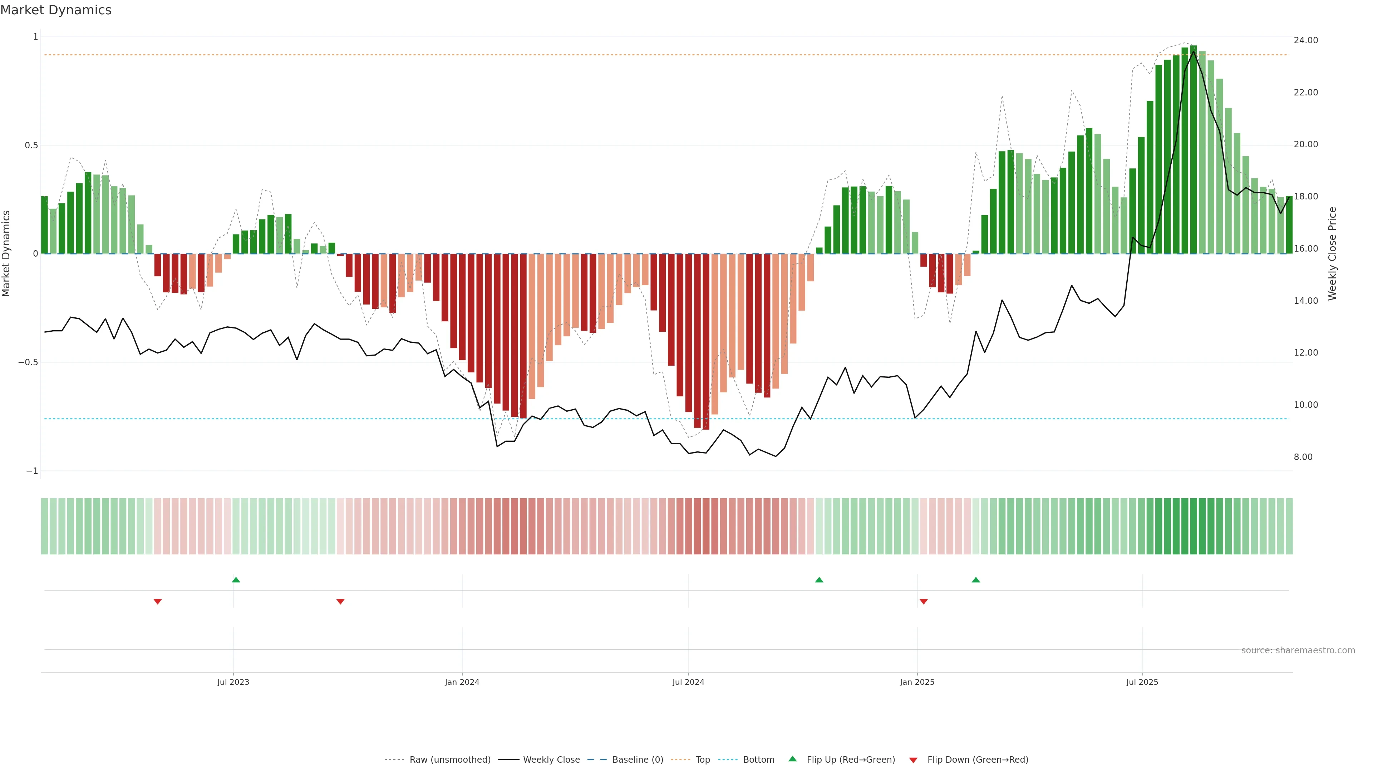Click the green flip-up triangle after Jan 2025
Screen dimensions: 1373x772
coord(976,580)
